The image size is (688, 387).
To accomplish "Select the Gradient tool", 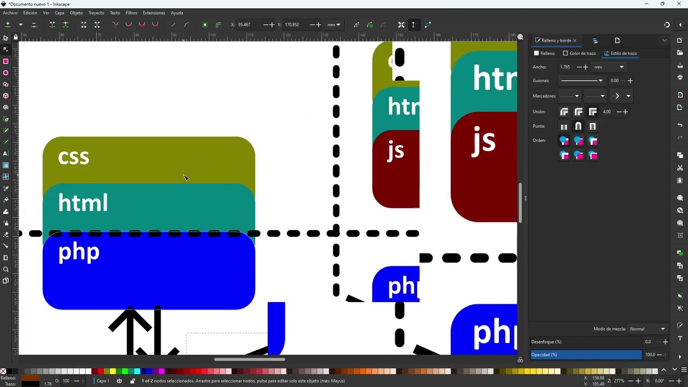I will pyautogui.click(x=5, y=165).
